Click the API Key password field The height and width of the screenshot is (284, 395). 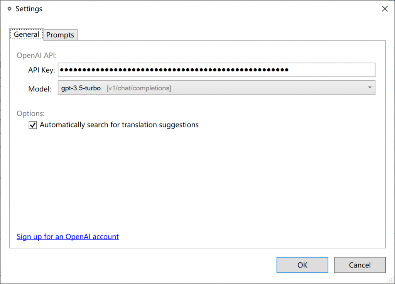coord(332,70)
